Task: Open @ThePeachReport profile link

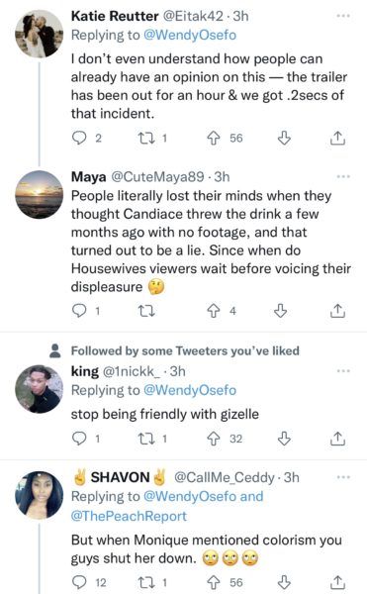Action: click(x=129, y=516)
